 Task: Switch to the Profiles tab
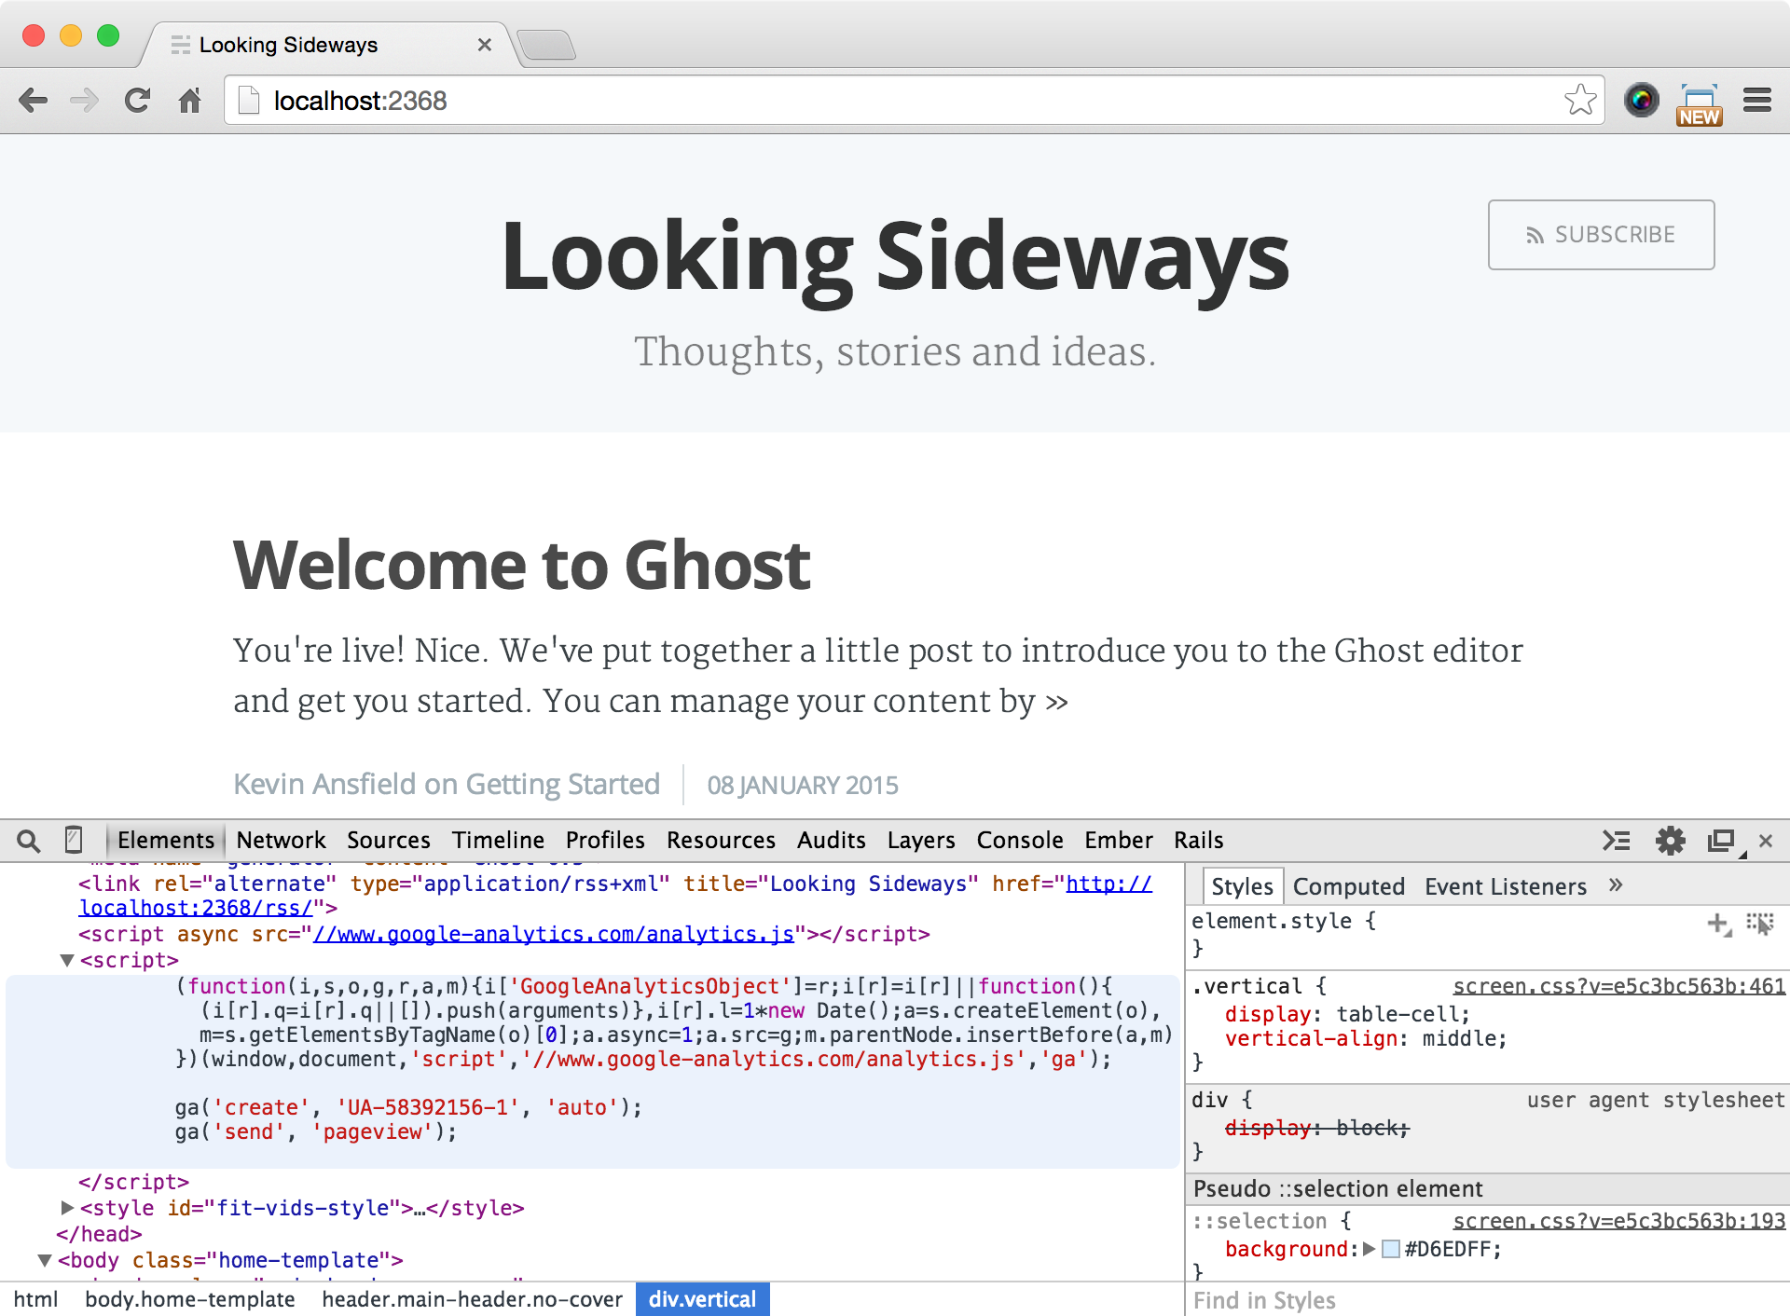pyautogui.click(x=605, y=841)
